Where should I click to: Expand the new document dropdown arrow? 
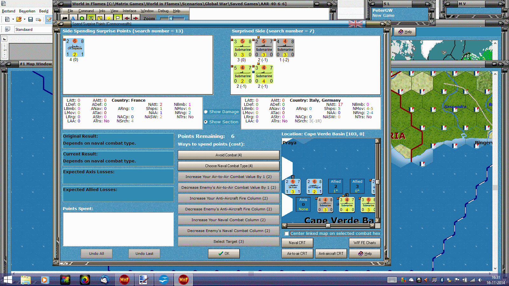13,19
